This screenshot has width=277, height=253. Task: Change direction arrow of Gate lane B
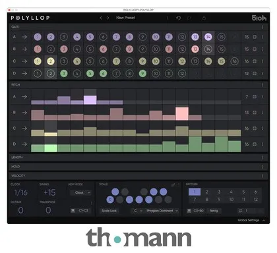tap(24, 49)
